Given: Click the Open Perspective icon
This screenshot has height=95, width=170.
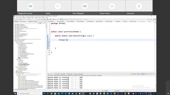Looking at the screenshot, I should point(151,19).
